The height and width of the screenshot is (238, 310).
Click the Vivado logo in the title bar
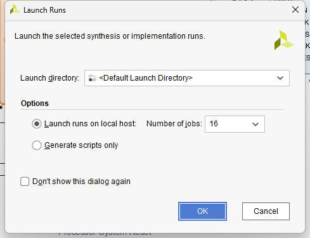(x=15, y=10)
